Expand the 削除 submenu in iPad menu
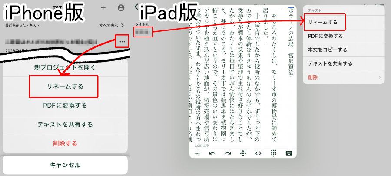391x176 pixels. [343, 77]
